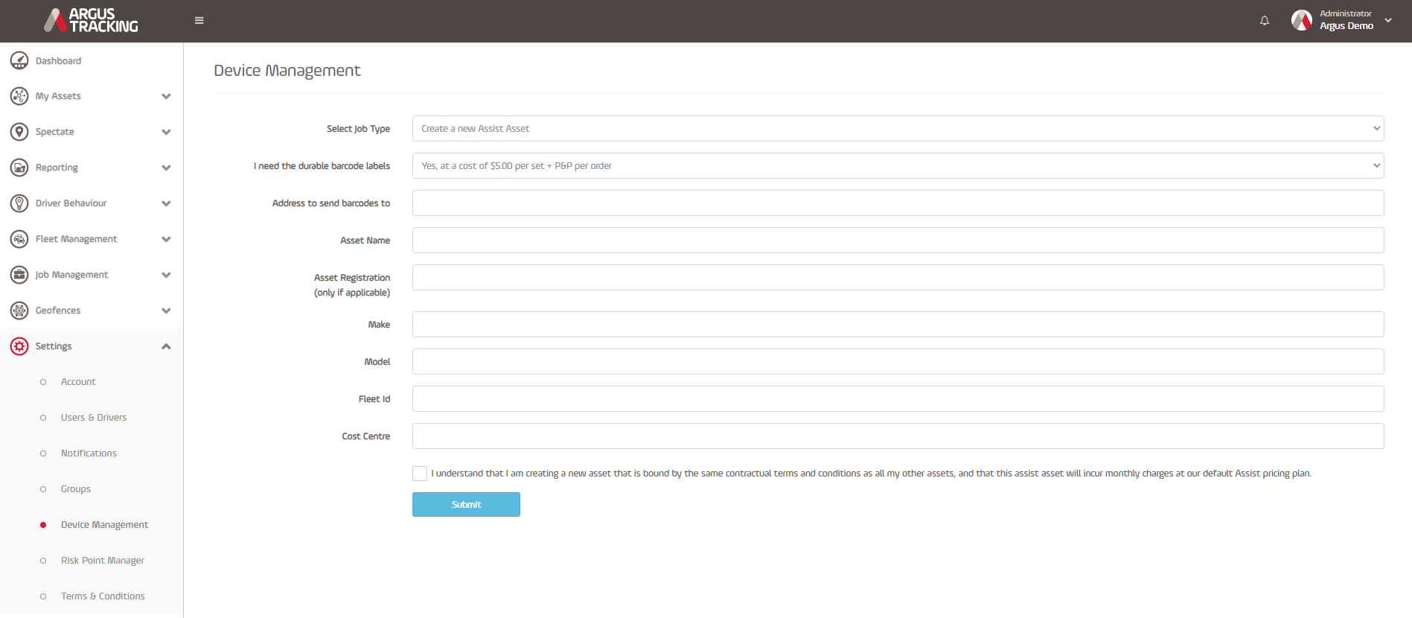The height and width of the screenshot is (618, 1412).
Task: Expand the Spectate chevron
Action: coord(166,132)
